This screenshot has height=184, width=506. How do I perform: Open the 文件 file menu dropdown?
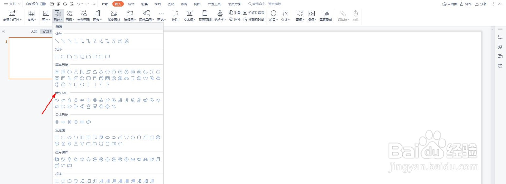click(12, 4)
